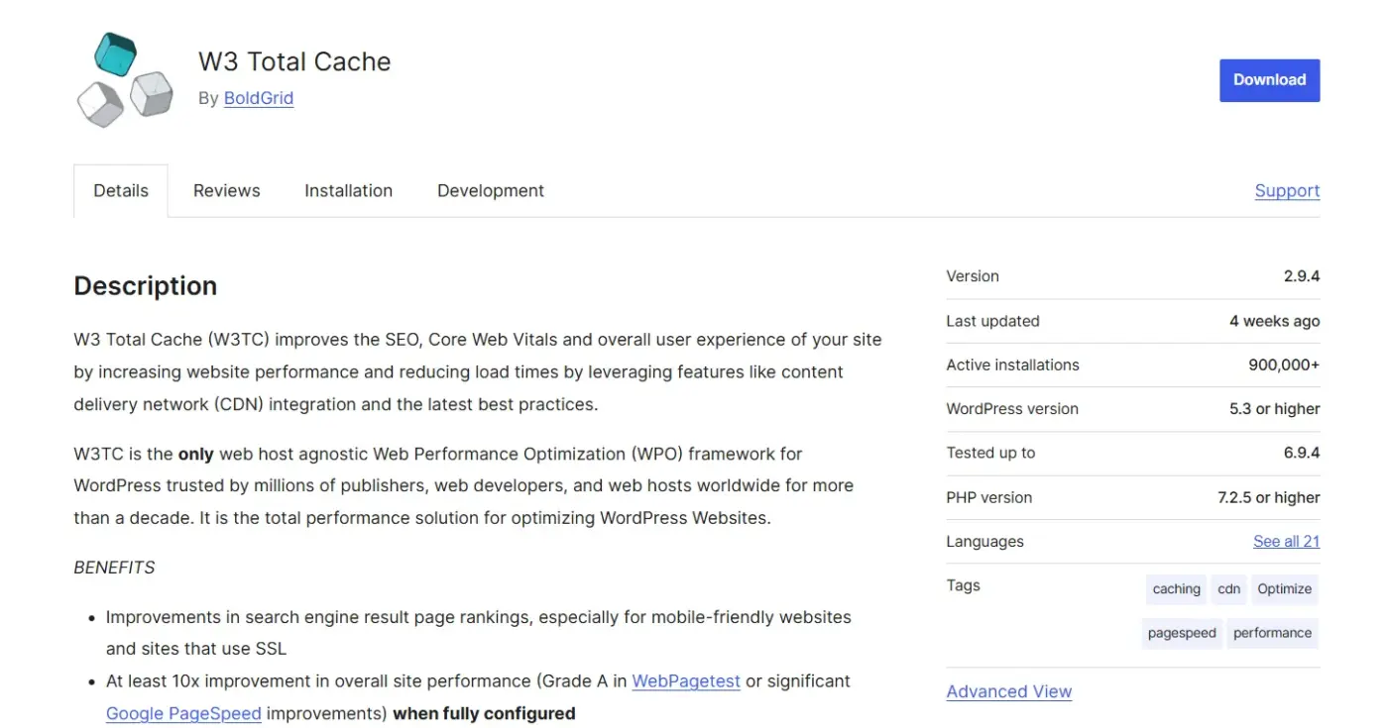
Task: Click the bold word 'only' in description
Action: pyautogui.click(x=196, y=455)
